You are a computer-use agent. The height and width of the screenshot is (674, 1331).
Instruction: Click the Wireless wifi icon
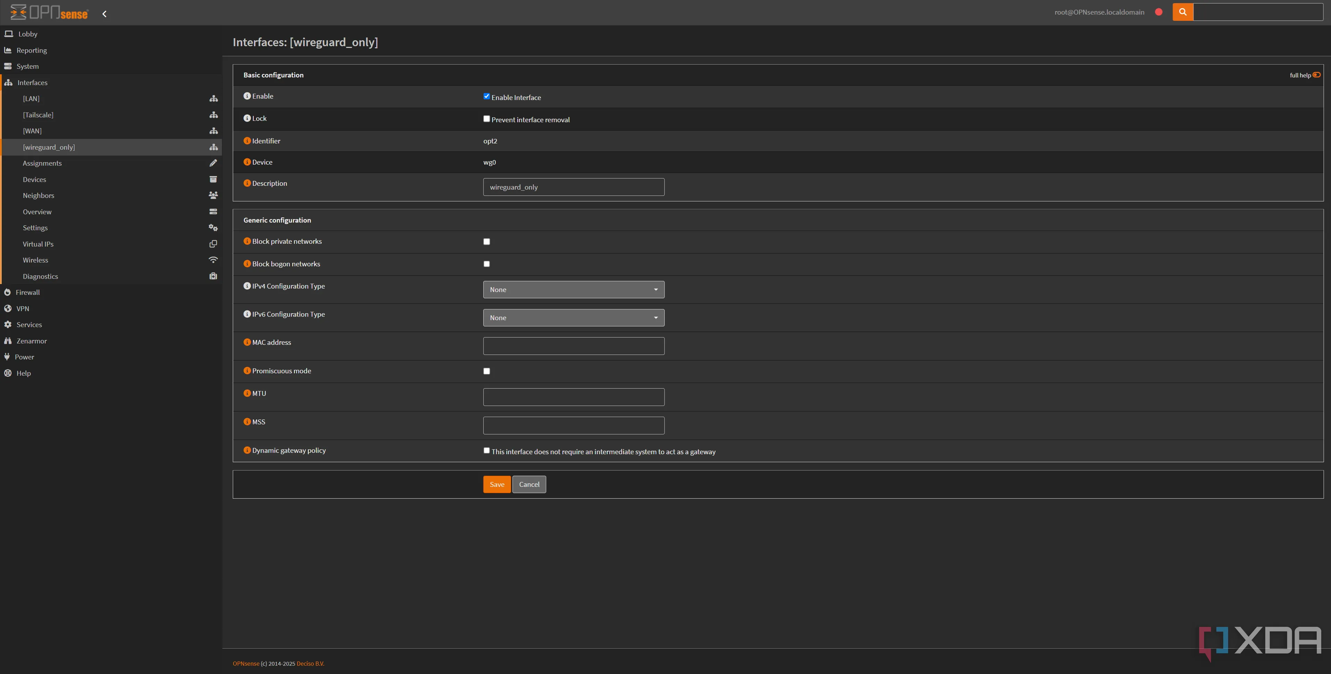click(x=213, y=260)
